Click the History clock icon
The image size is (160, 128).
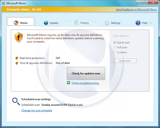[76, 23]
